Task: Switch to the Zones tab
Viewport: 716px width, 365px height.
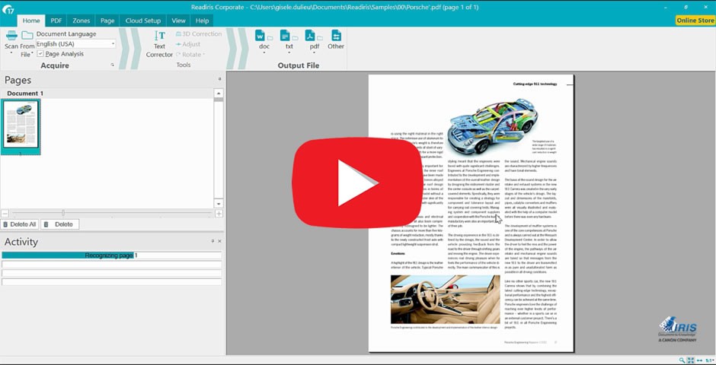Action: (x=81, y=21)
